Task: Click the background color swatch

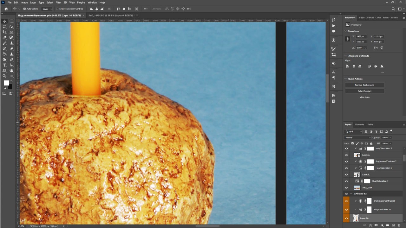Action: pyautogui.click(x=10, y=87)
